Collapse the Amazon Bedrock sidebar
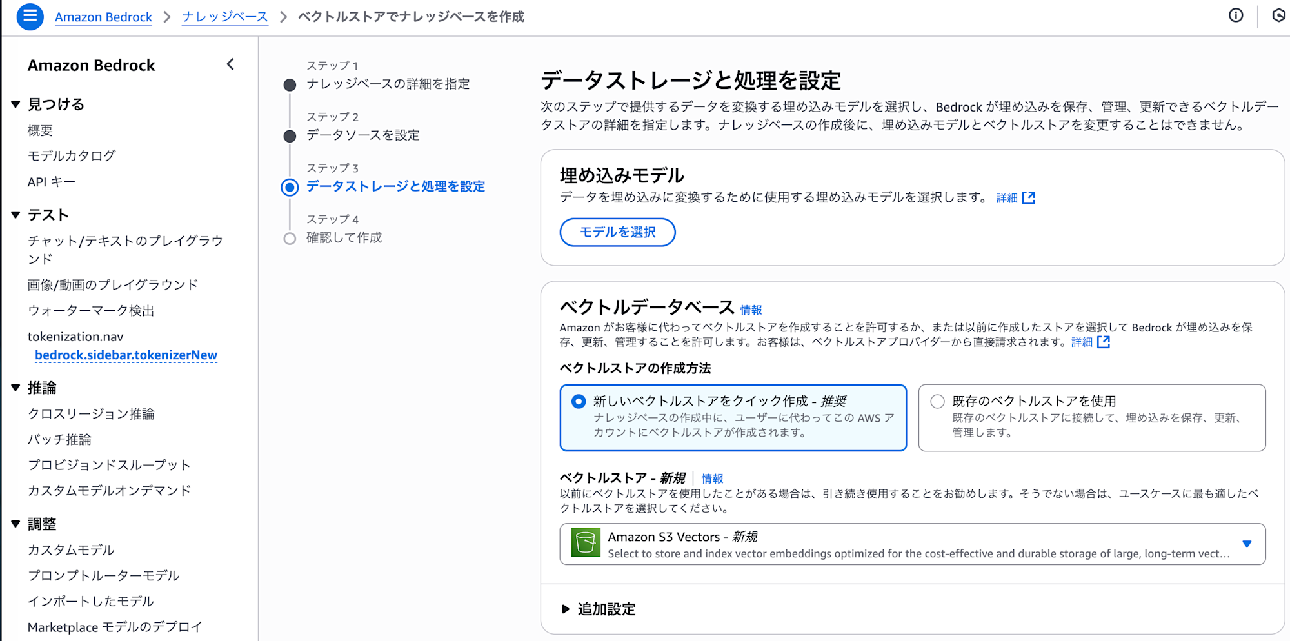 click(230, 64)
